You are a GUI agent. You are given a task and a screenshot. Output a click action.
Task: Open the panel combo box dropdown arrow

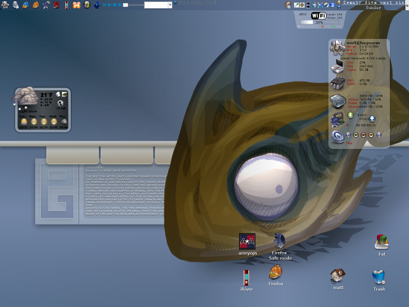[x=170, y=5]
